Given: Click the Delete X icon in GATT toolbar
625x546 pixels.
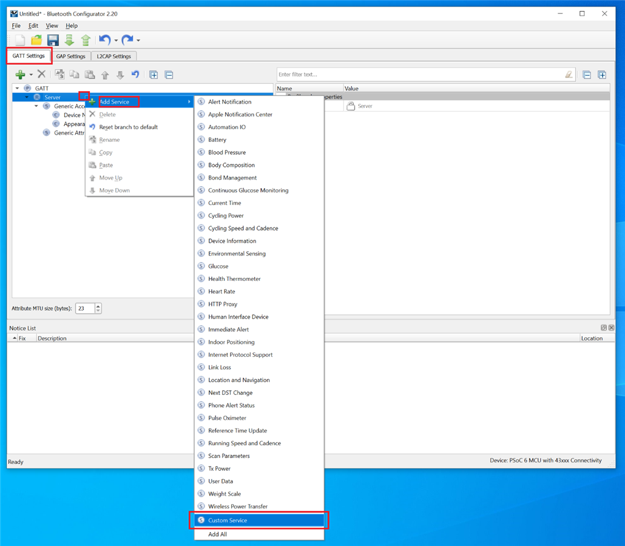Looking at the screenshot, I should [41, 74].
